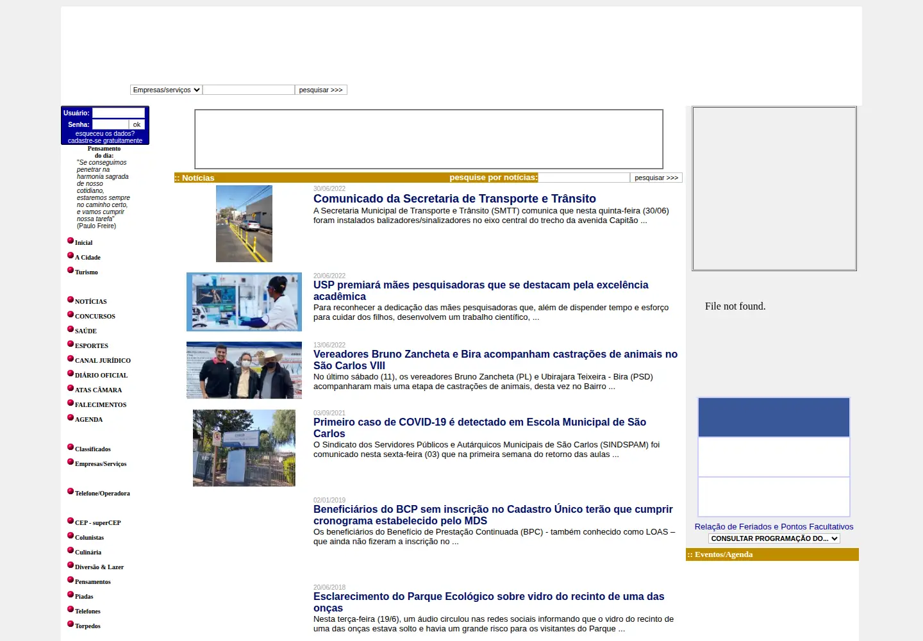Click the red bullet beside Colunistas
This screenshot has width=923, height=641.
[71, 535]
